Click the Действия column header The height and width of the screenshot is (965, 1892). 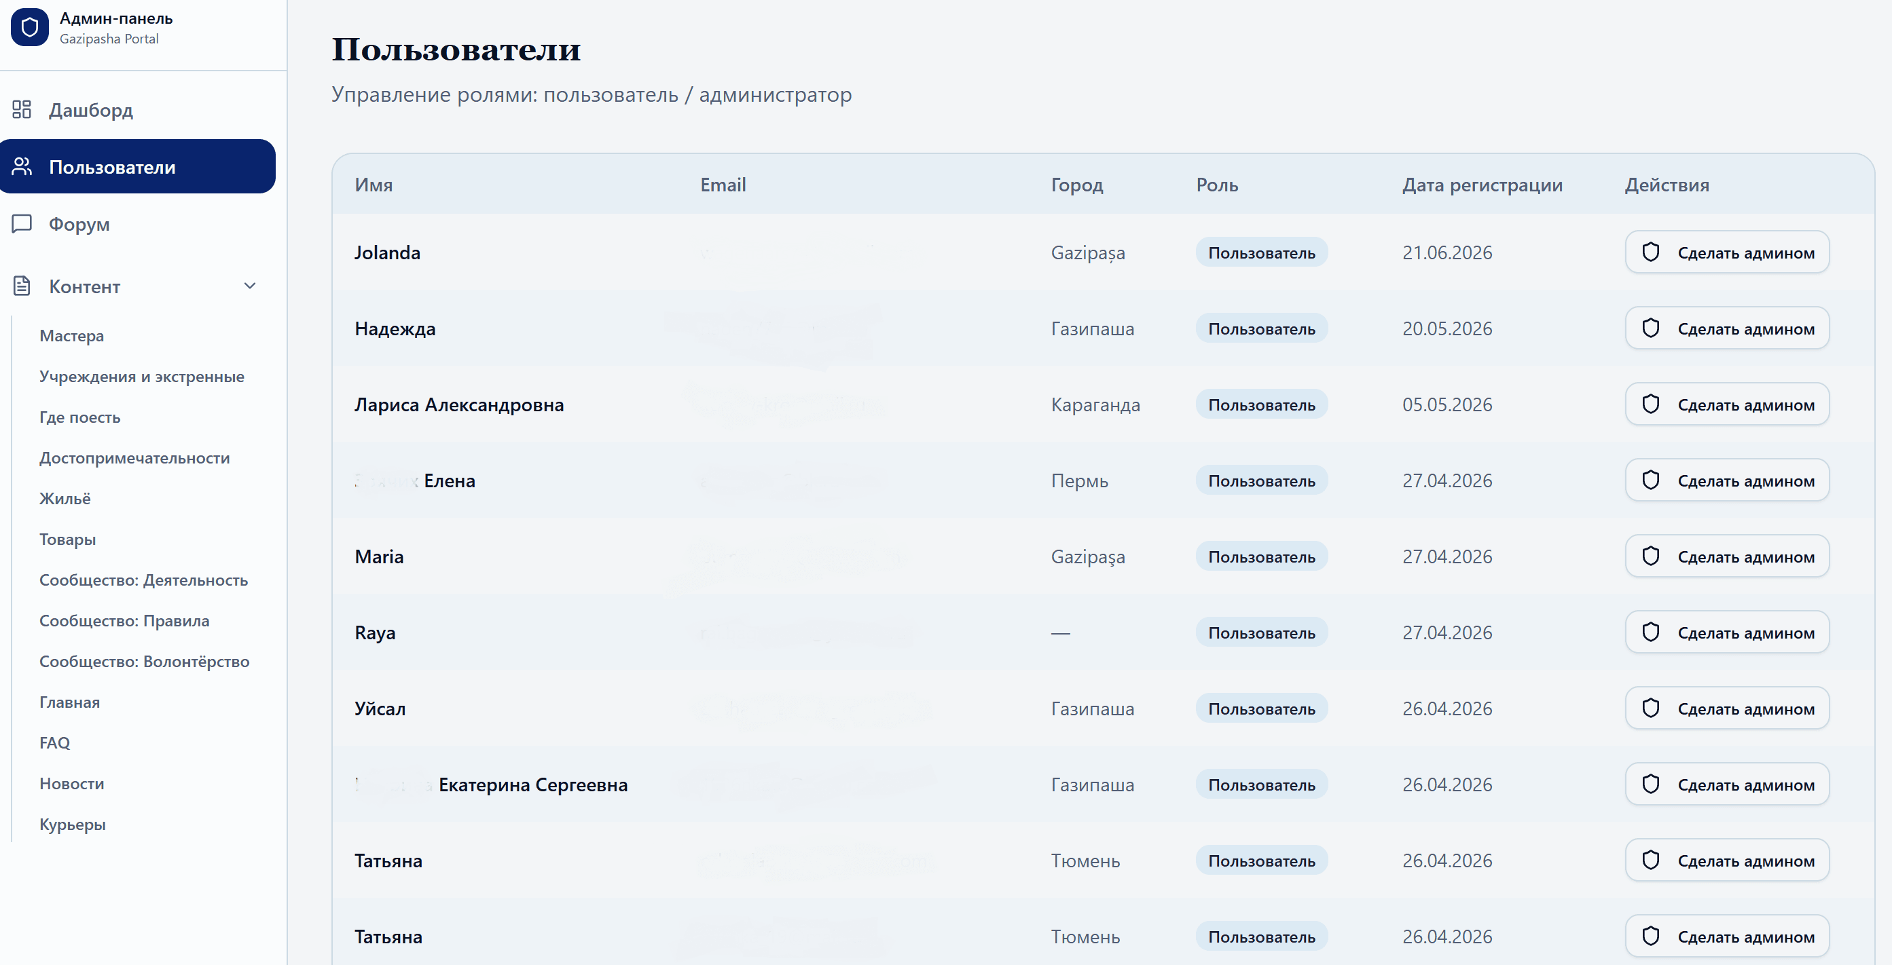1667,185
